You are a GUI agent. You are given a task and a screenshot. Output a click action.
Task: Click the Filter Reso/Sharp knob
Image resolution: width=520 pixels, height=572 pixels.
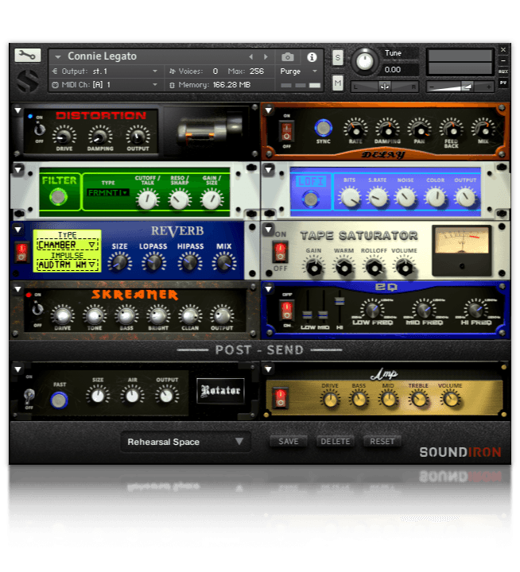click(180, 199)
